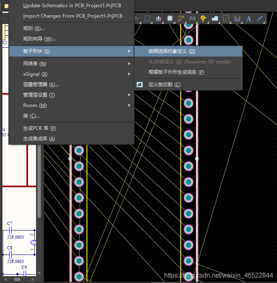Click the 22P,0603 value under C7
The height and width of the screenshot is (283, 277).
tap(16, 237)
